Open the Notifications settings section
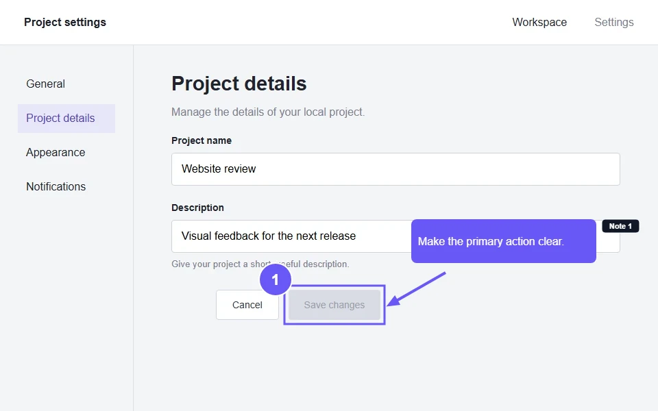The width and height of the screenshot is (658, 411). pyautogui.click(x=56, y=186)
